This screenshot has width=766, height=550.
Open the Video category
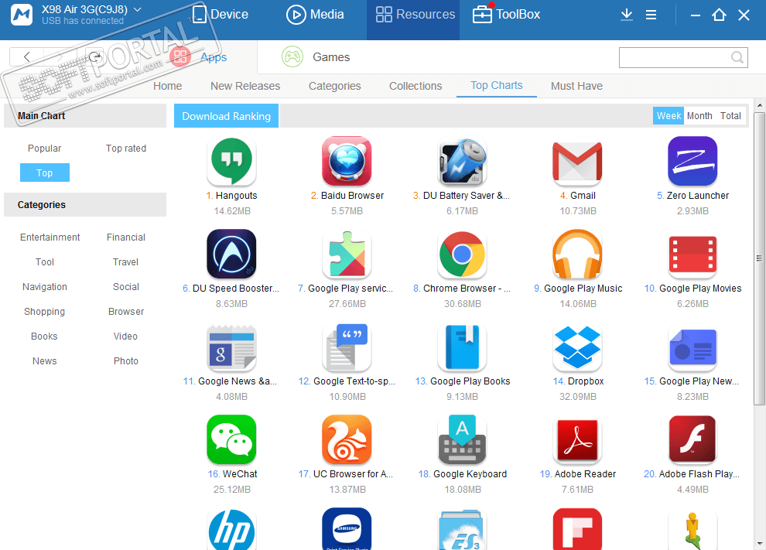[125, 336]
